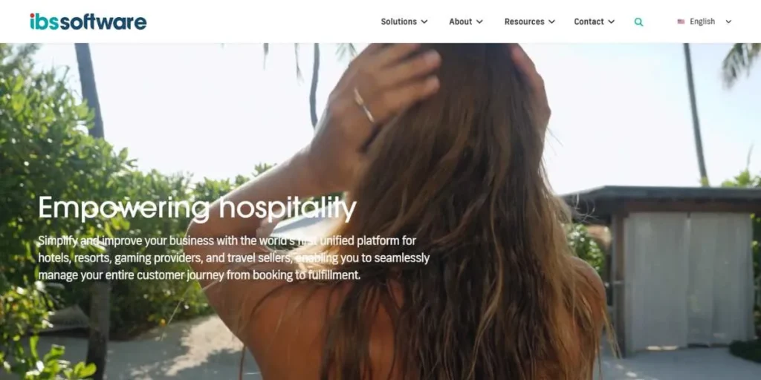Open the About menu
Screen dimensions: 761x380
point(460,22)
